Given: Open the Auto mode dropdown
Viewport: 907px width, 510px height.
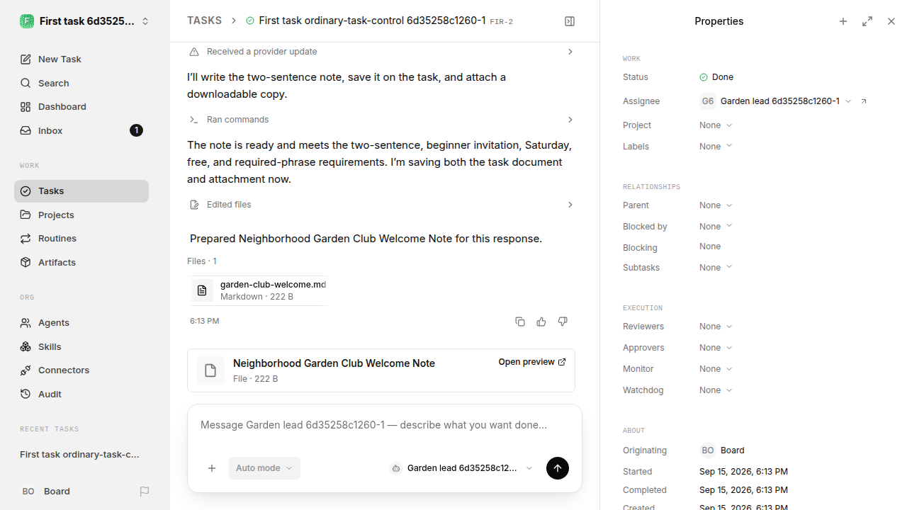Looking at the screenshot, I should point(264,468).
